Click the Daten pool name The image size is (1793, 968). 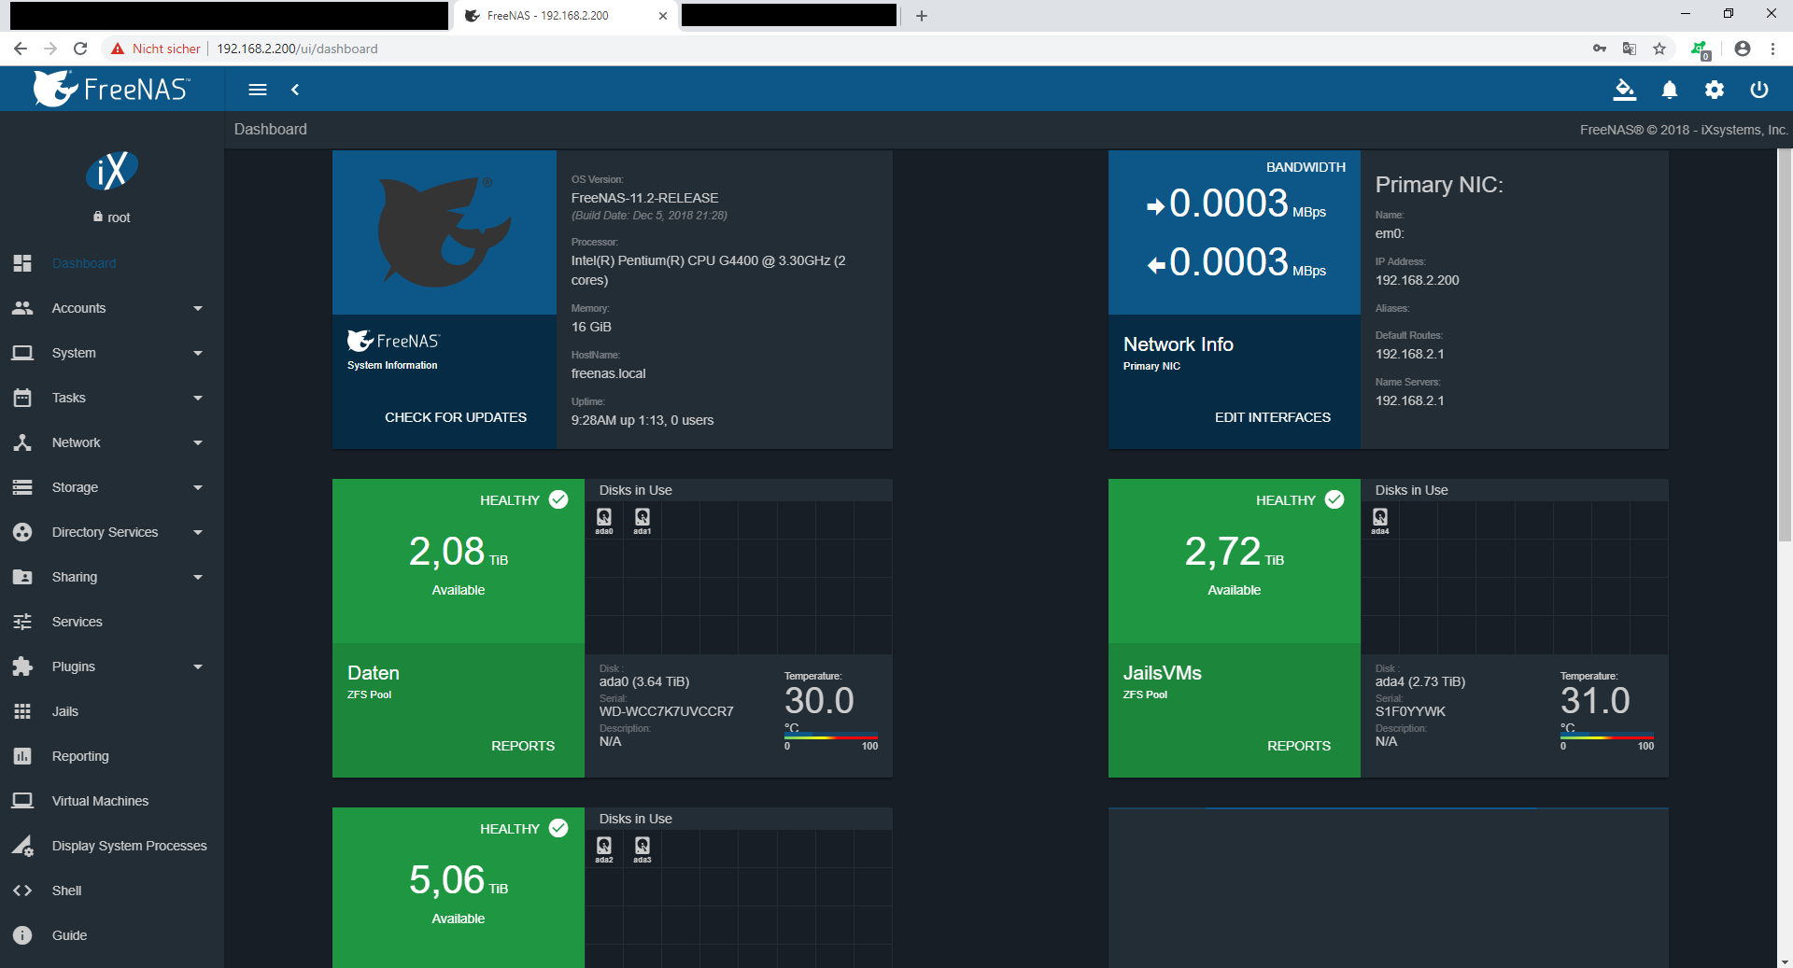pos(374,673)
